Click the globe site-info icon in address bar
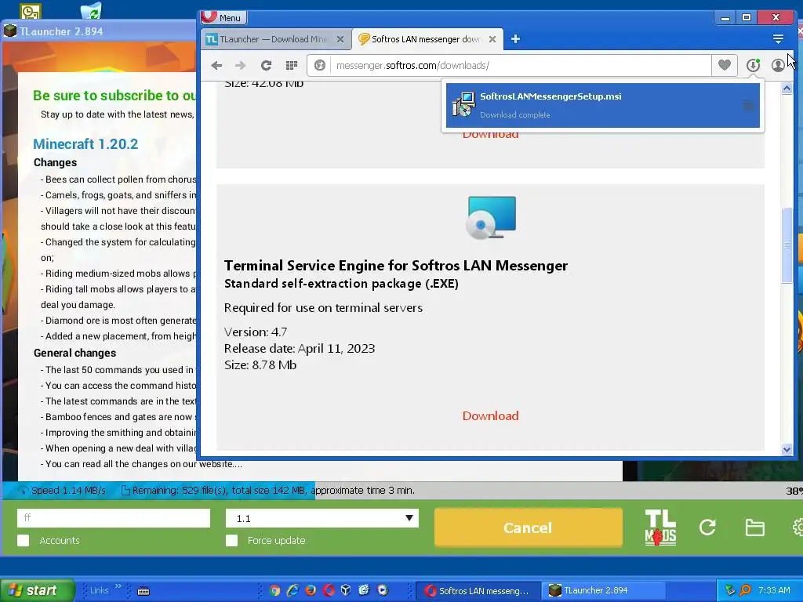Screen dimensions: 803x602 pos(320,65)
